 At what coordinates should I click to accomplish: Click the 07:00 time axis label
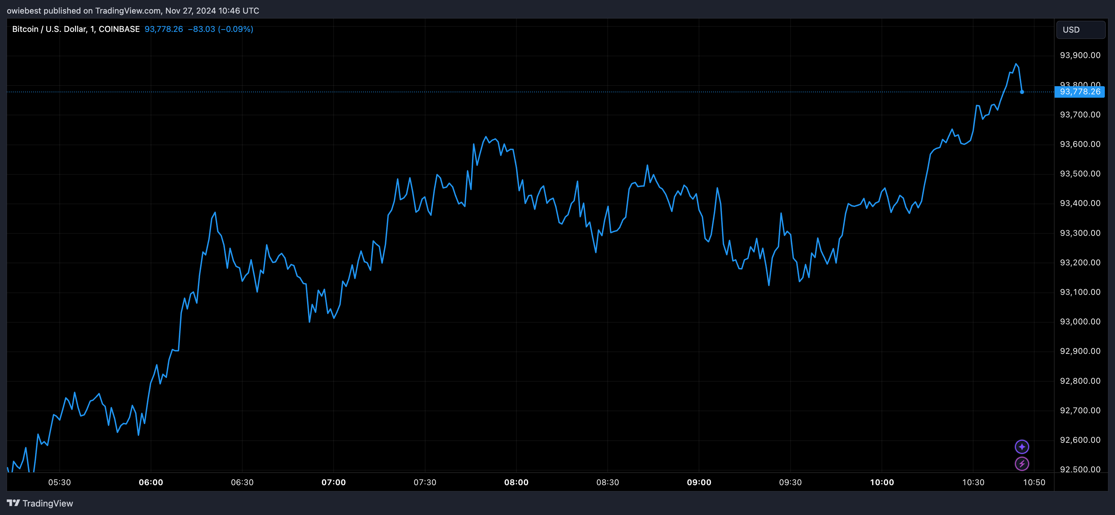[333, 482]
